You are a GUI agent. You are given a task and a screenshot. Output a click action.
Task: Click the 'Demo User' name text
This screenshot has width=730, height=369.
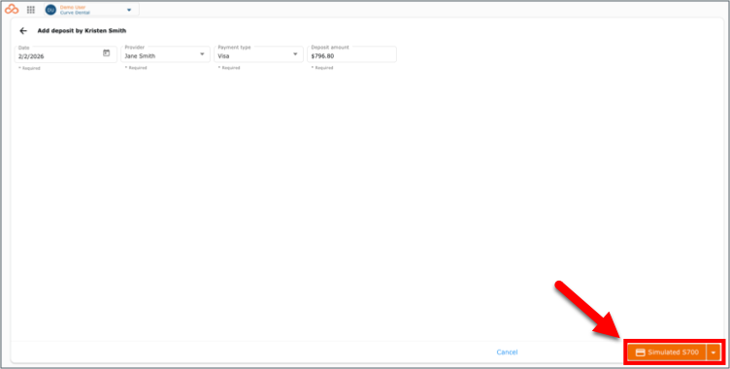pos(73,7)
